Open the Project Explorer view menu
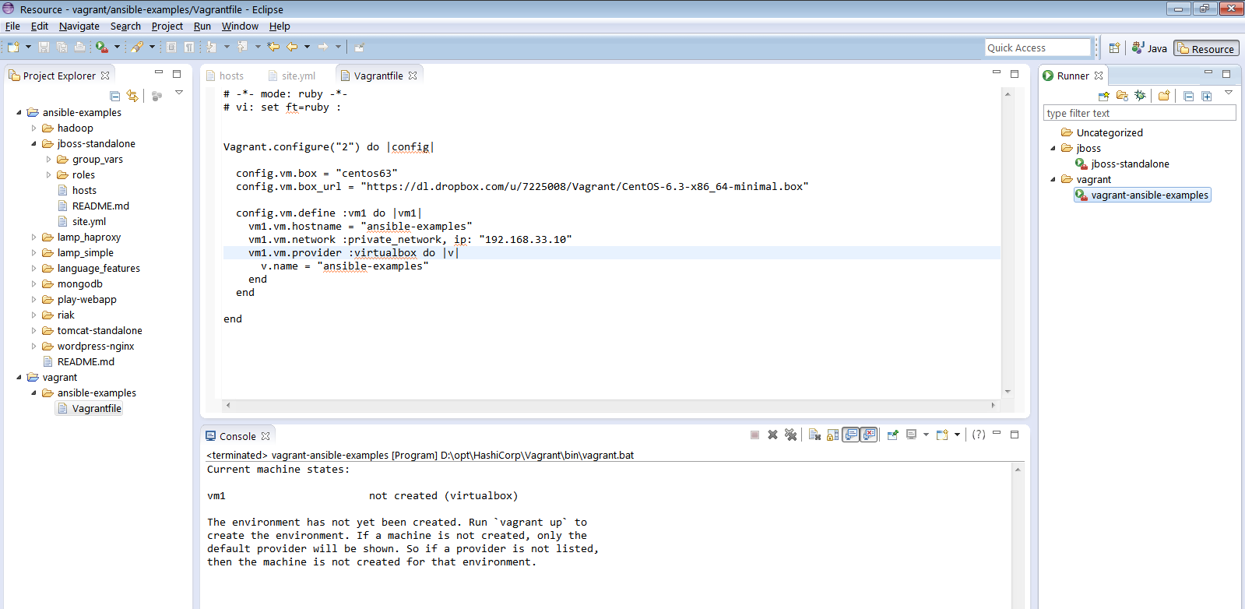 pos(179,93)
